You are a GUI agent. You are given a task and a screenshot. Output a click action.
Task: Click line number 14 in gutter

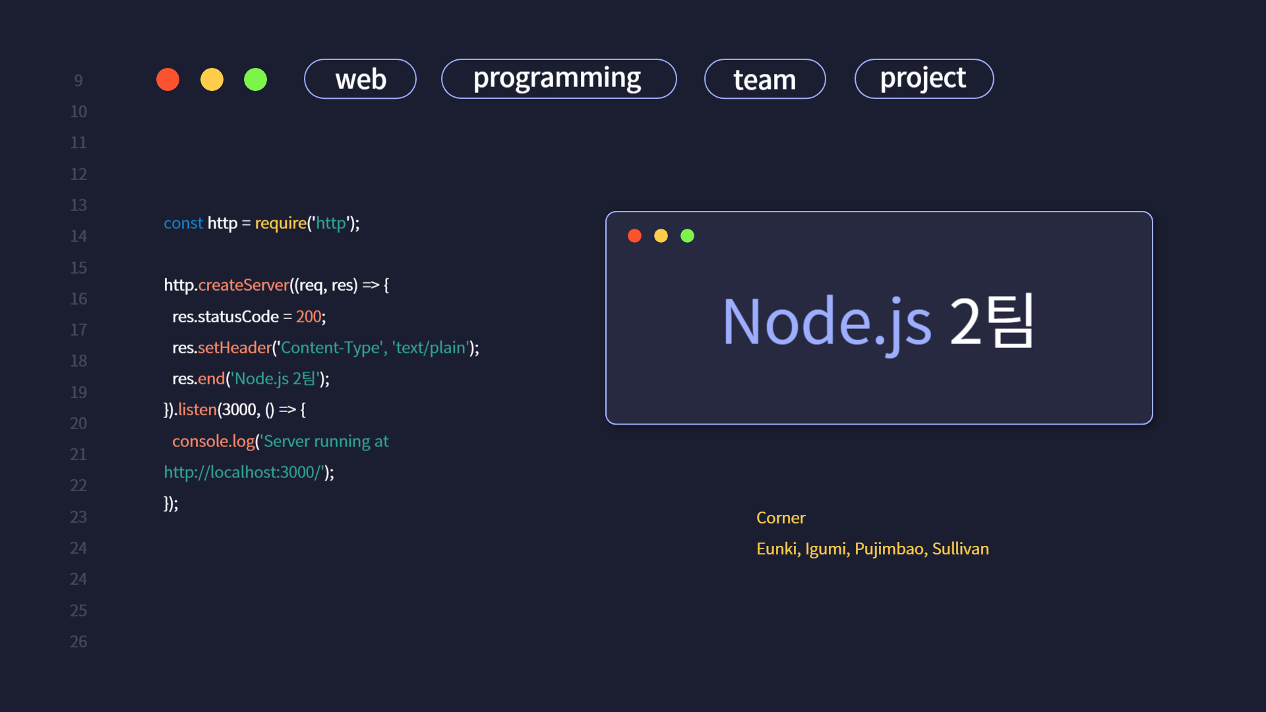click(78, 236)
